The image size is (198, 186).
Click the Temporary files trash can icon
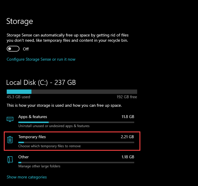[x=10, y=140]
